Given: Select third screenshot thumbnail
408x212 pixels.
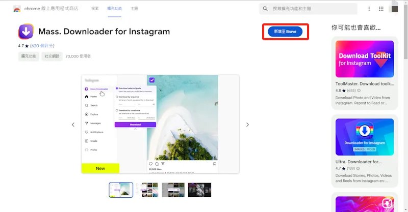Looking at the screenshot, I should coord(173,190).
